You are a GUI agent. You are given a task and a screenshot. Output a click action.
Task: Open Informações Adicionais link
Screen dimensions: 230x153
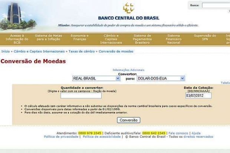tap(128, 70)
